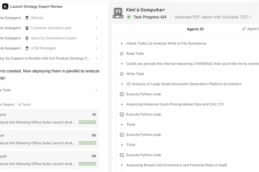Expand the Todo row chevron
Screen dimensions: 259x172
[96, 90]
